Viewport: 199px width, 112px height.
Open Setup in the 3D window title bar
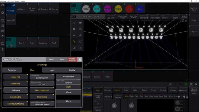tap(184, 17)
